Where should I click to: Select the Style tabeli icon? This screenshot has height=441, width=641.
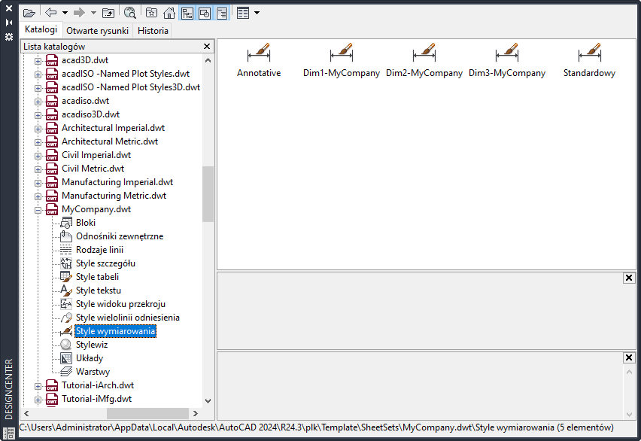65,277
